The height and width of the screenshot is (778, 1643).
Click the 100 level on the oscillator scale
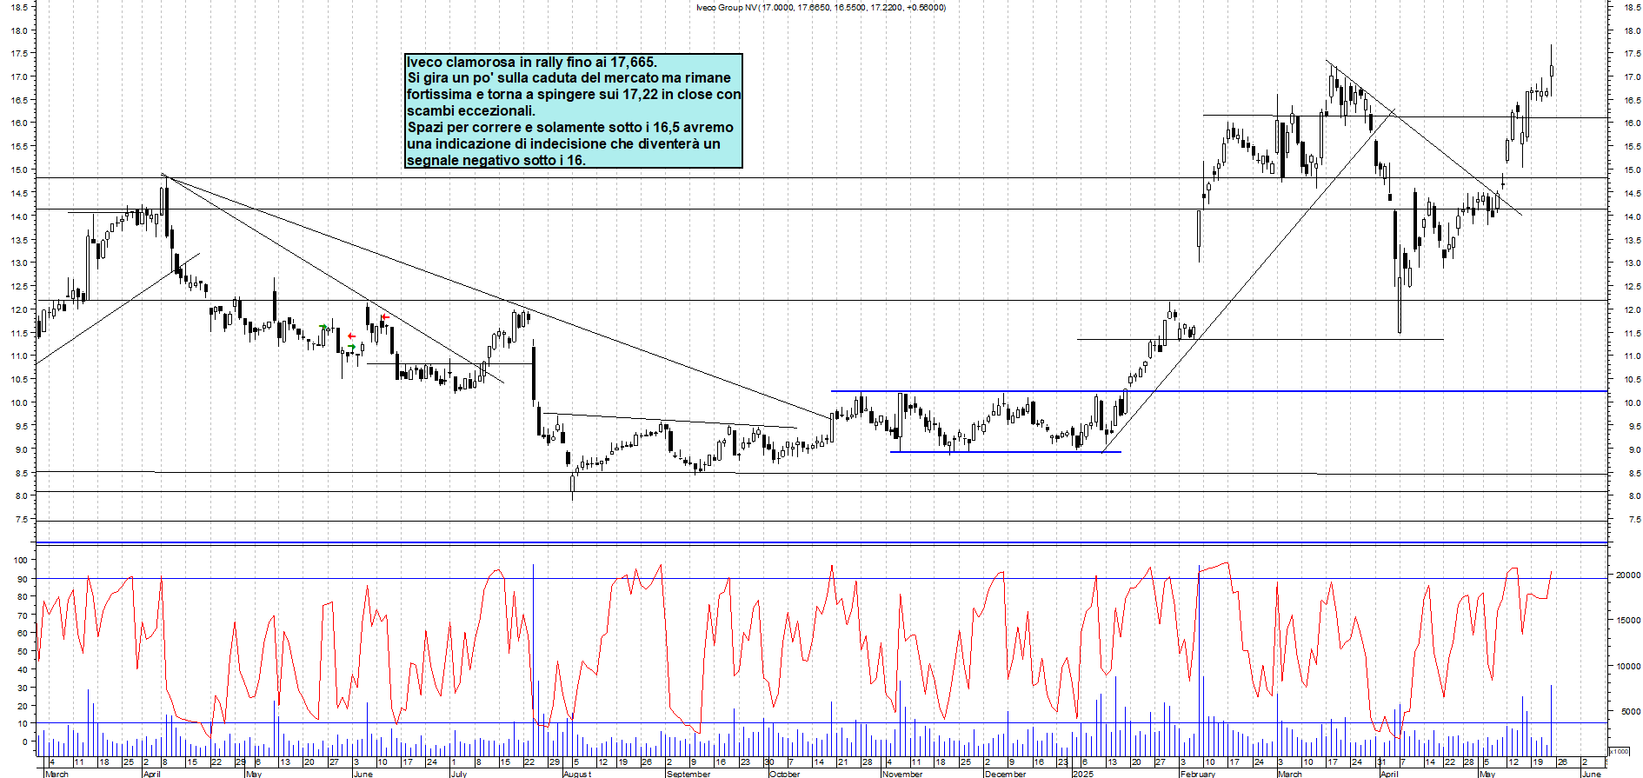click(20, 561)
